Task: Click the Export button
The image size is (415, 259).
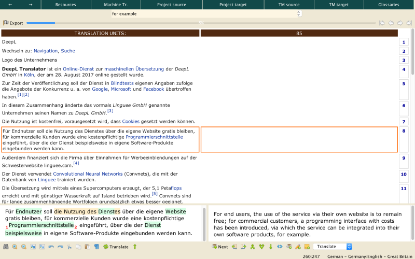Action: click(13, 23)
